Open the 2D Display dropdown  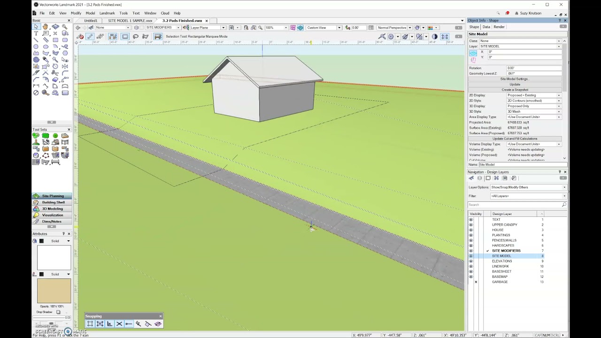pyautogui.click(x=533, y=95)
